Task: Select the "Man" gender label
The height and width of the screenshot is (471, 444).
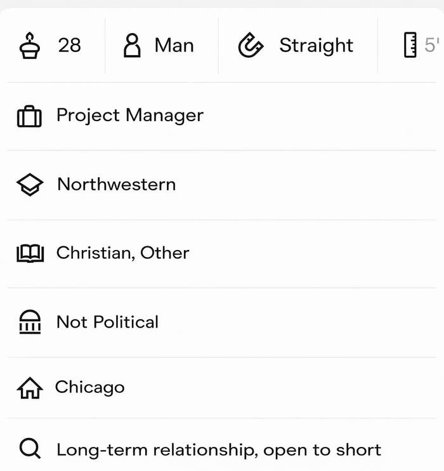Action: (x=174, y=46)
